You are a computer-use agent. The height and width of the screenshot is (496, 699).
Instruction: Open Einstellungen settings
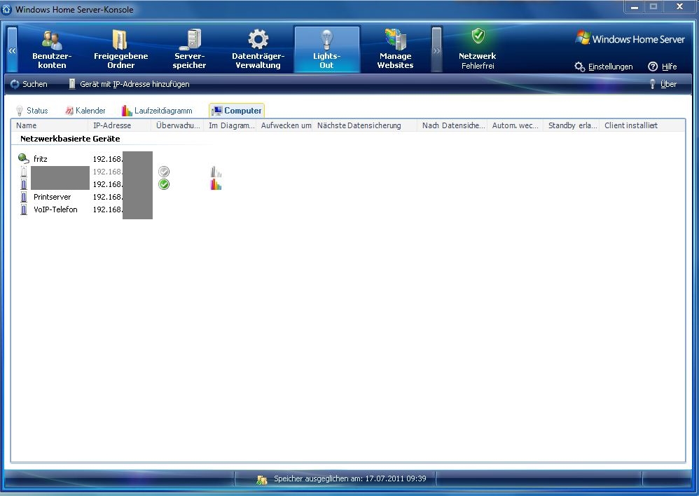tap(604, 67)
